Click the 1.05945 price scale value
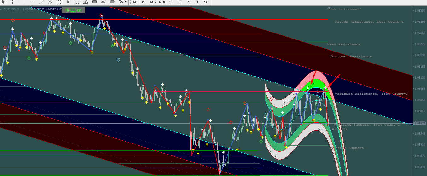The width and height of the screenshot is (427, 176). [x=420, y=134]
